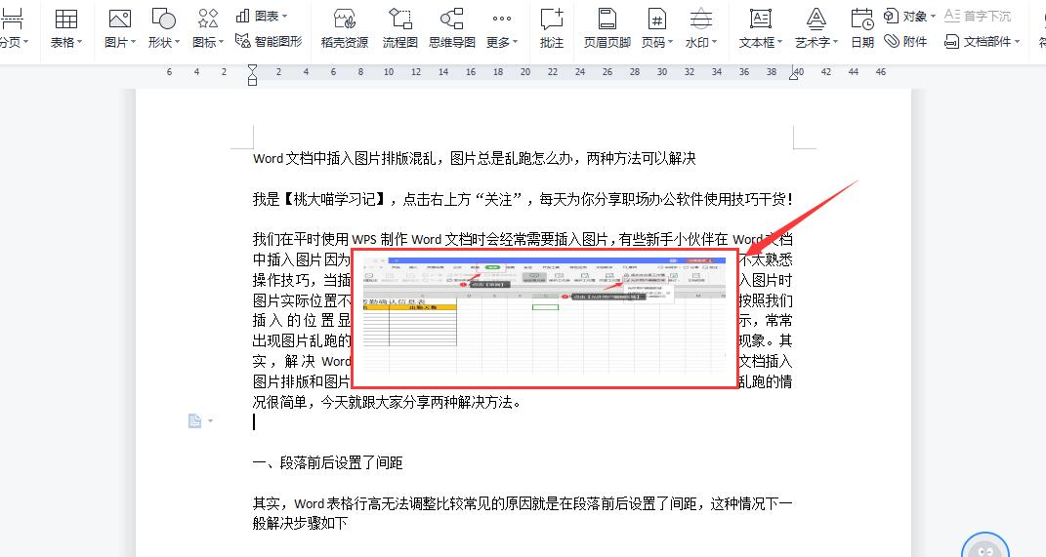Click ruler number 20
This screenshot has width=1046, height=557.
pos(525,71)
